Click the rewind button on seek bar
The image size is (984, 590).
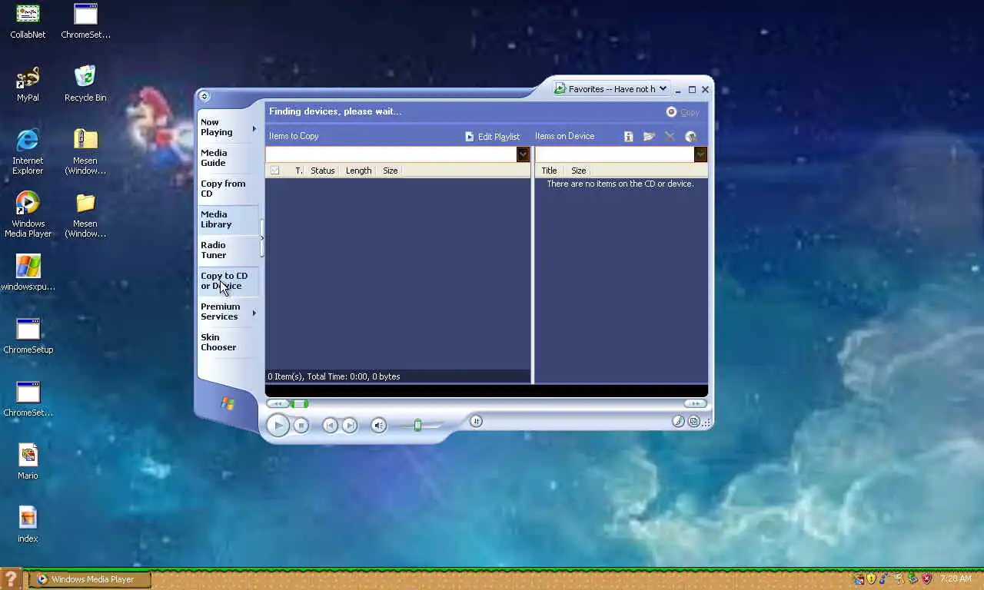[278, 403]
